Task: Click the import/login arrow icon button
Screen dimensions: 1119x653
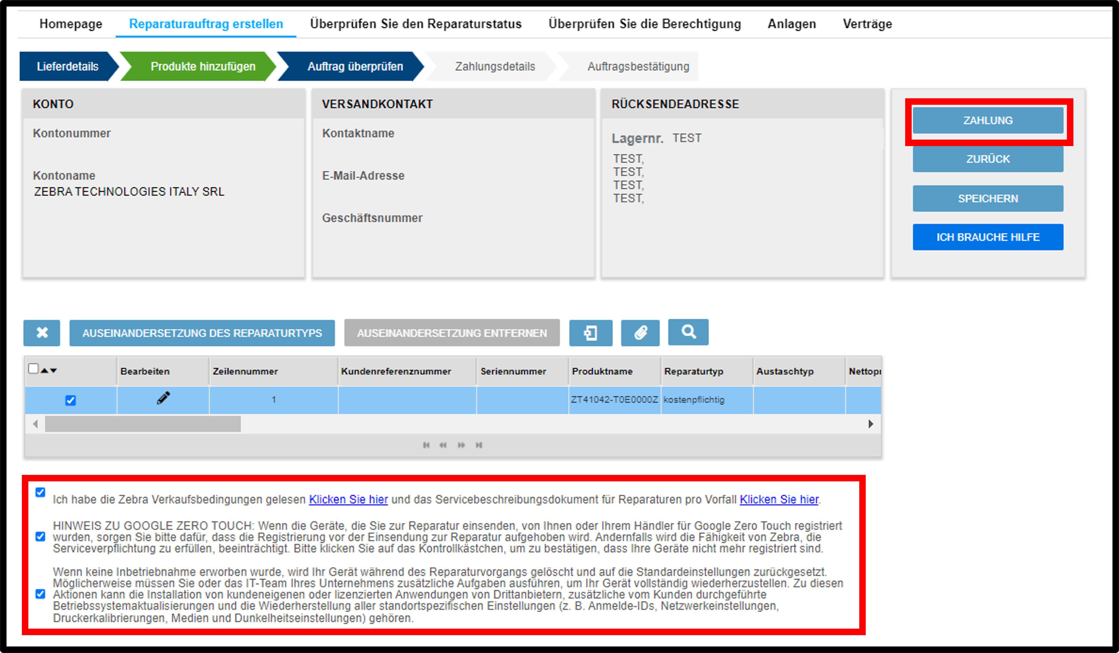Action: [x=591, y=333]
